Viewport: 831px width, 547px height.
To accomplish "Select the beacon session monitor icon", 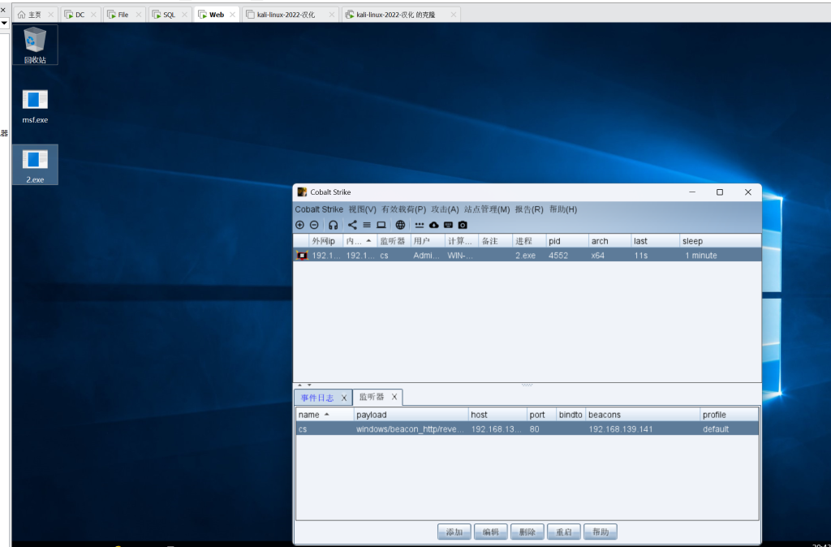I will point(302,256).
